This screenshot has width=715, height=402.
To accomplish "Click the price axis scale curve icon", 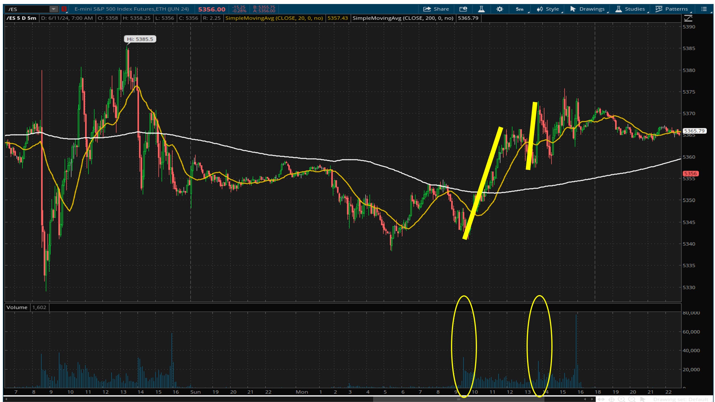I will tap(688, 19).
